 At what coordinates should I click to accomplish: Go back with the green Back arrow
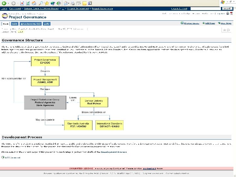coord(4,3)
